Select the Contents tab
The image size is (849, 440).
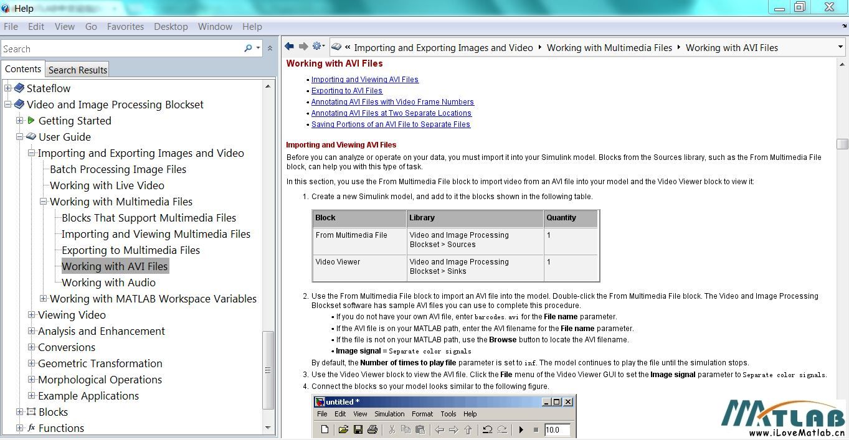23,69
